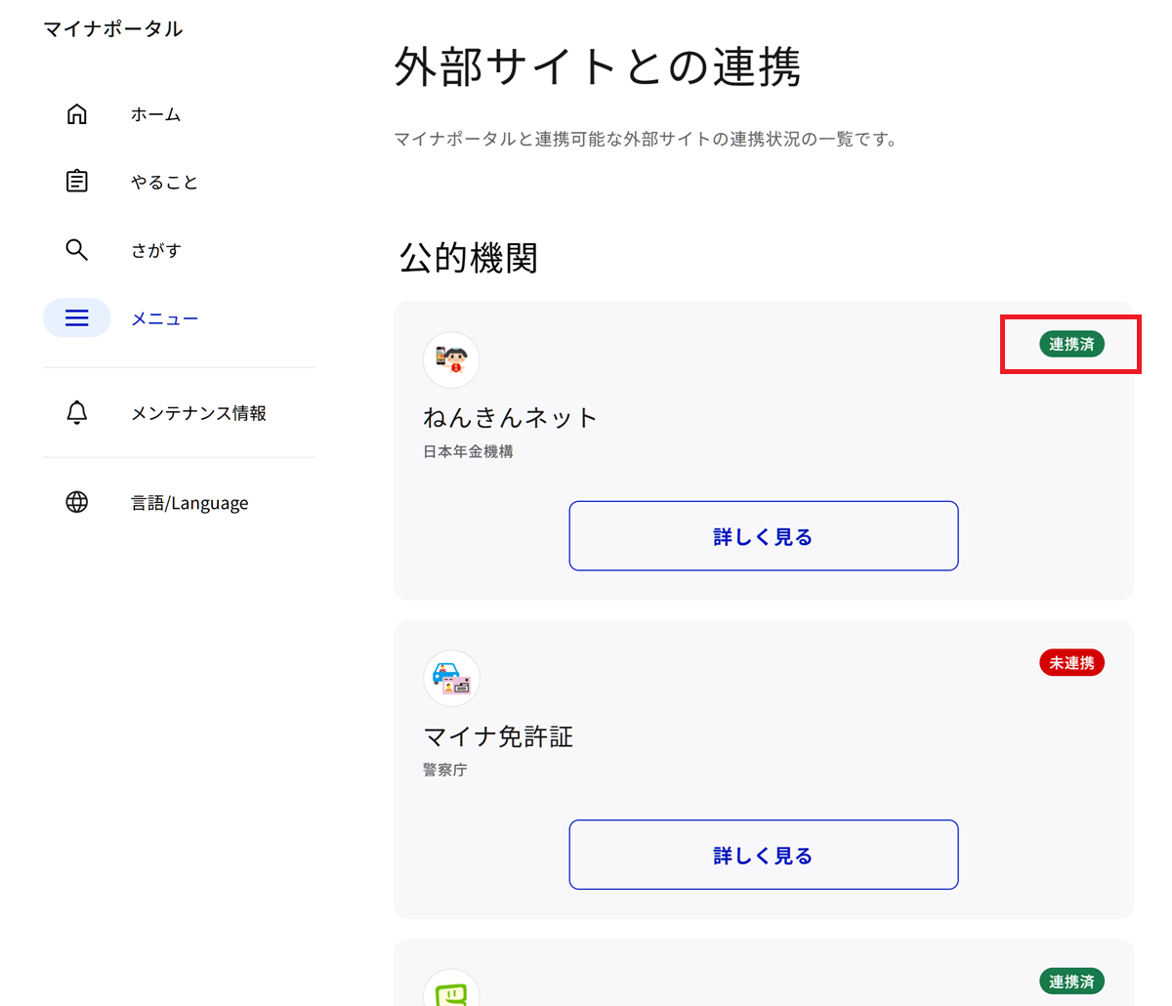Click the language globe icon
The image size is (1172, 1006).
point(77,502)
